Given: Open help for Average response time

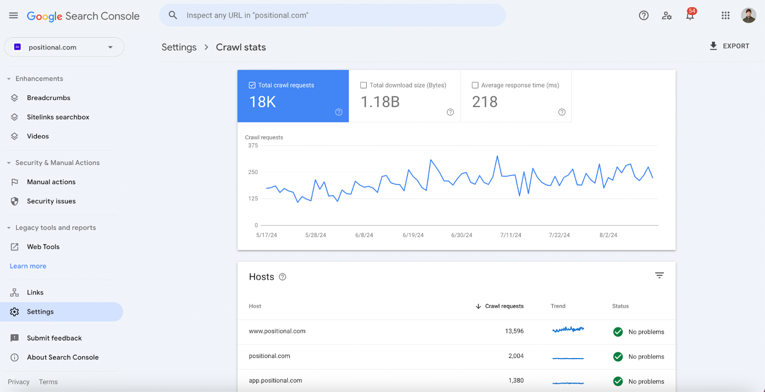Looking at the screenshot, I should point(562,112).
